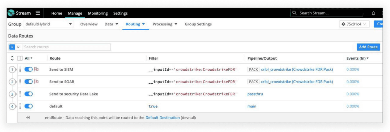This screenshot has height=132, width=390.
Task: Select the Manage tab
Action: tap(75, 13)
